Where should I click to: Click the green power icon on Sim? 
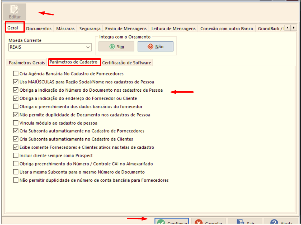[x=112, y=47]
